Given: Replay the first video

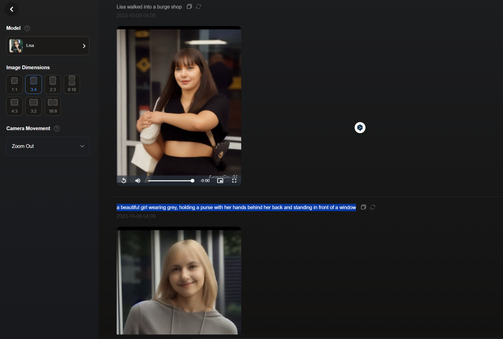Looking at the screenshot, I should coord(124,181).
